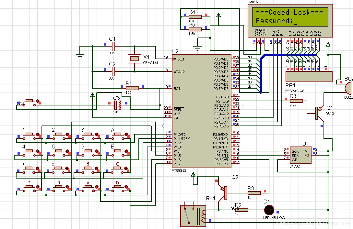Select the 24C02 EEPROM chip U1
Viewport: 353px width, 229px height.
tap(300, 155)
